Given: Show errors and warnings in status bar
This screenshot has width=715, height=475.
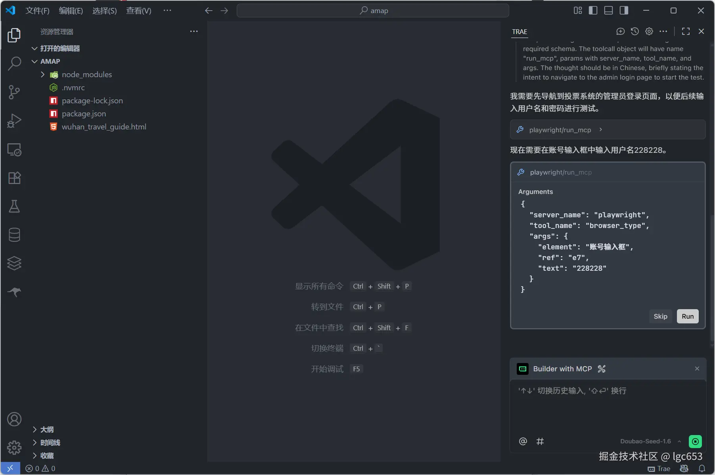Looking at the screenshot, I should coord(40,469).
